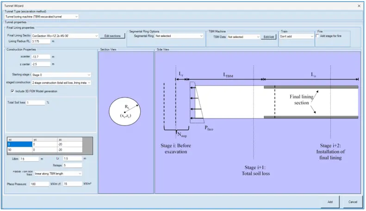
Task: Click the 'Final lining section' diagram label
Action: 301,99
